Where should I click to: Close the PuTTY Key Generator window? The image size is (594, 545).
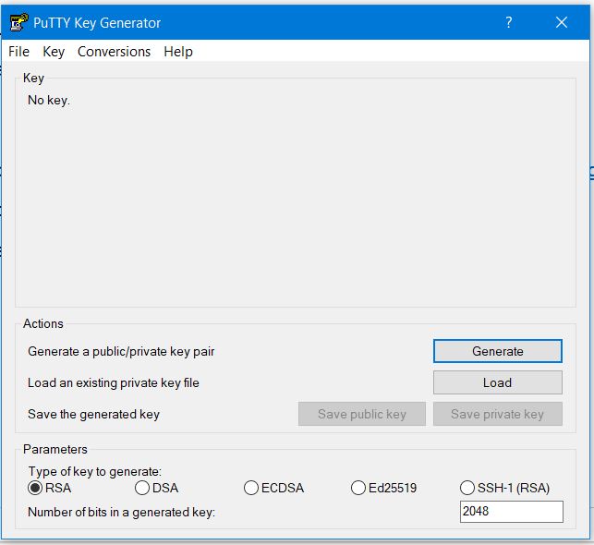[562, 22]
